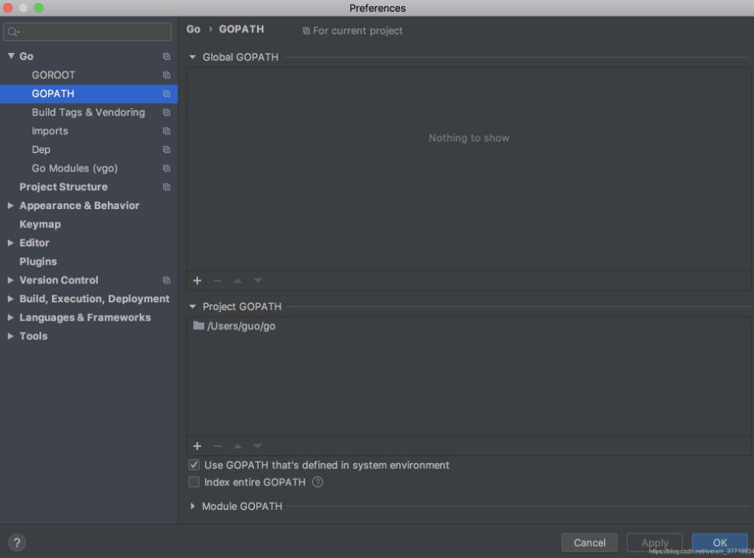
Task: Open the Build Tags & Vendoring settings
Action: [x=88, y=113]
